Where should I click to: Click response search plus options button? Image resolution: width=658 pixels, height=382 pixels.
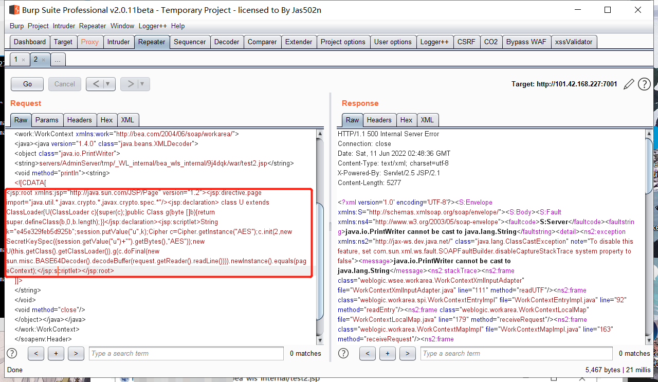pyautogui.click(x=388, y=353)
